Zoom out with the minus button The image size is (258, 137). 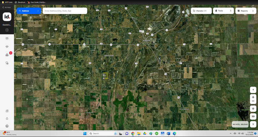(x=253, y=101)
